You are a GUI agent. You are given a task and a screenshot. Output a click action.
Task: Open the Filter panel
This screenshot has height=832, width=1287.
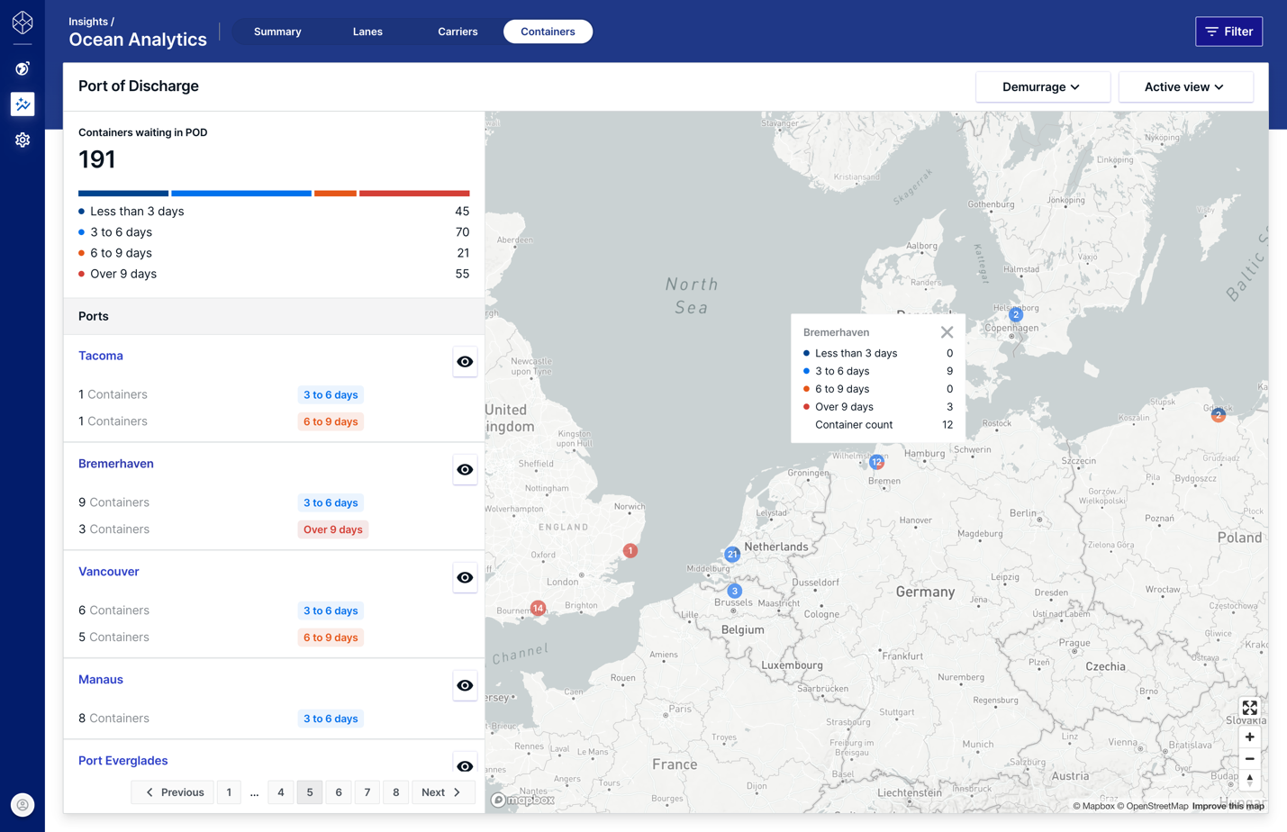1228,32
